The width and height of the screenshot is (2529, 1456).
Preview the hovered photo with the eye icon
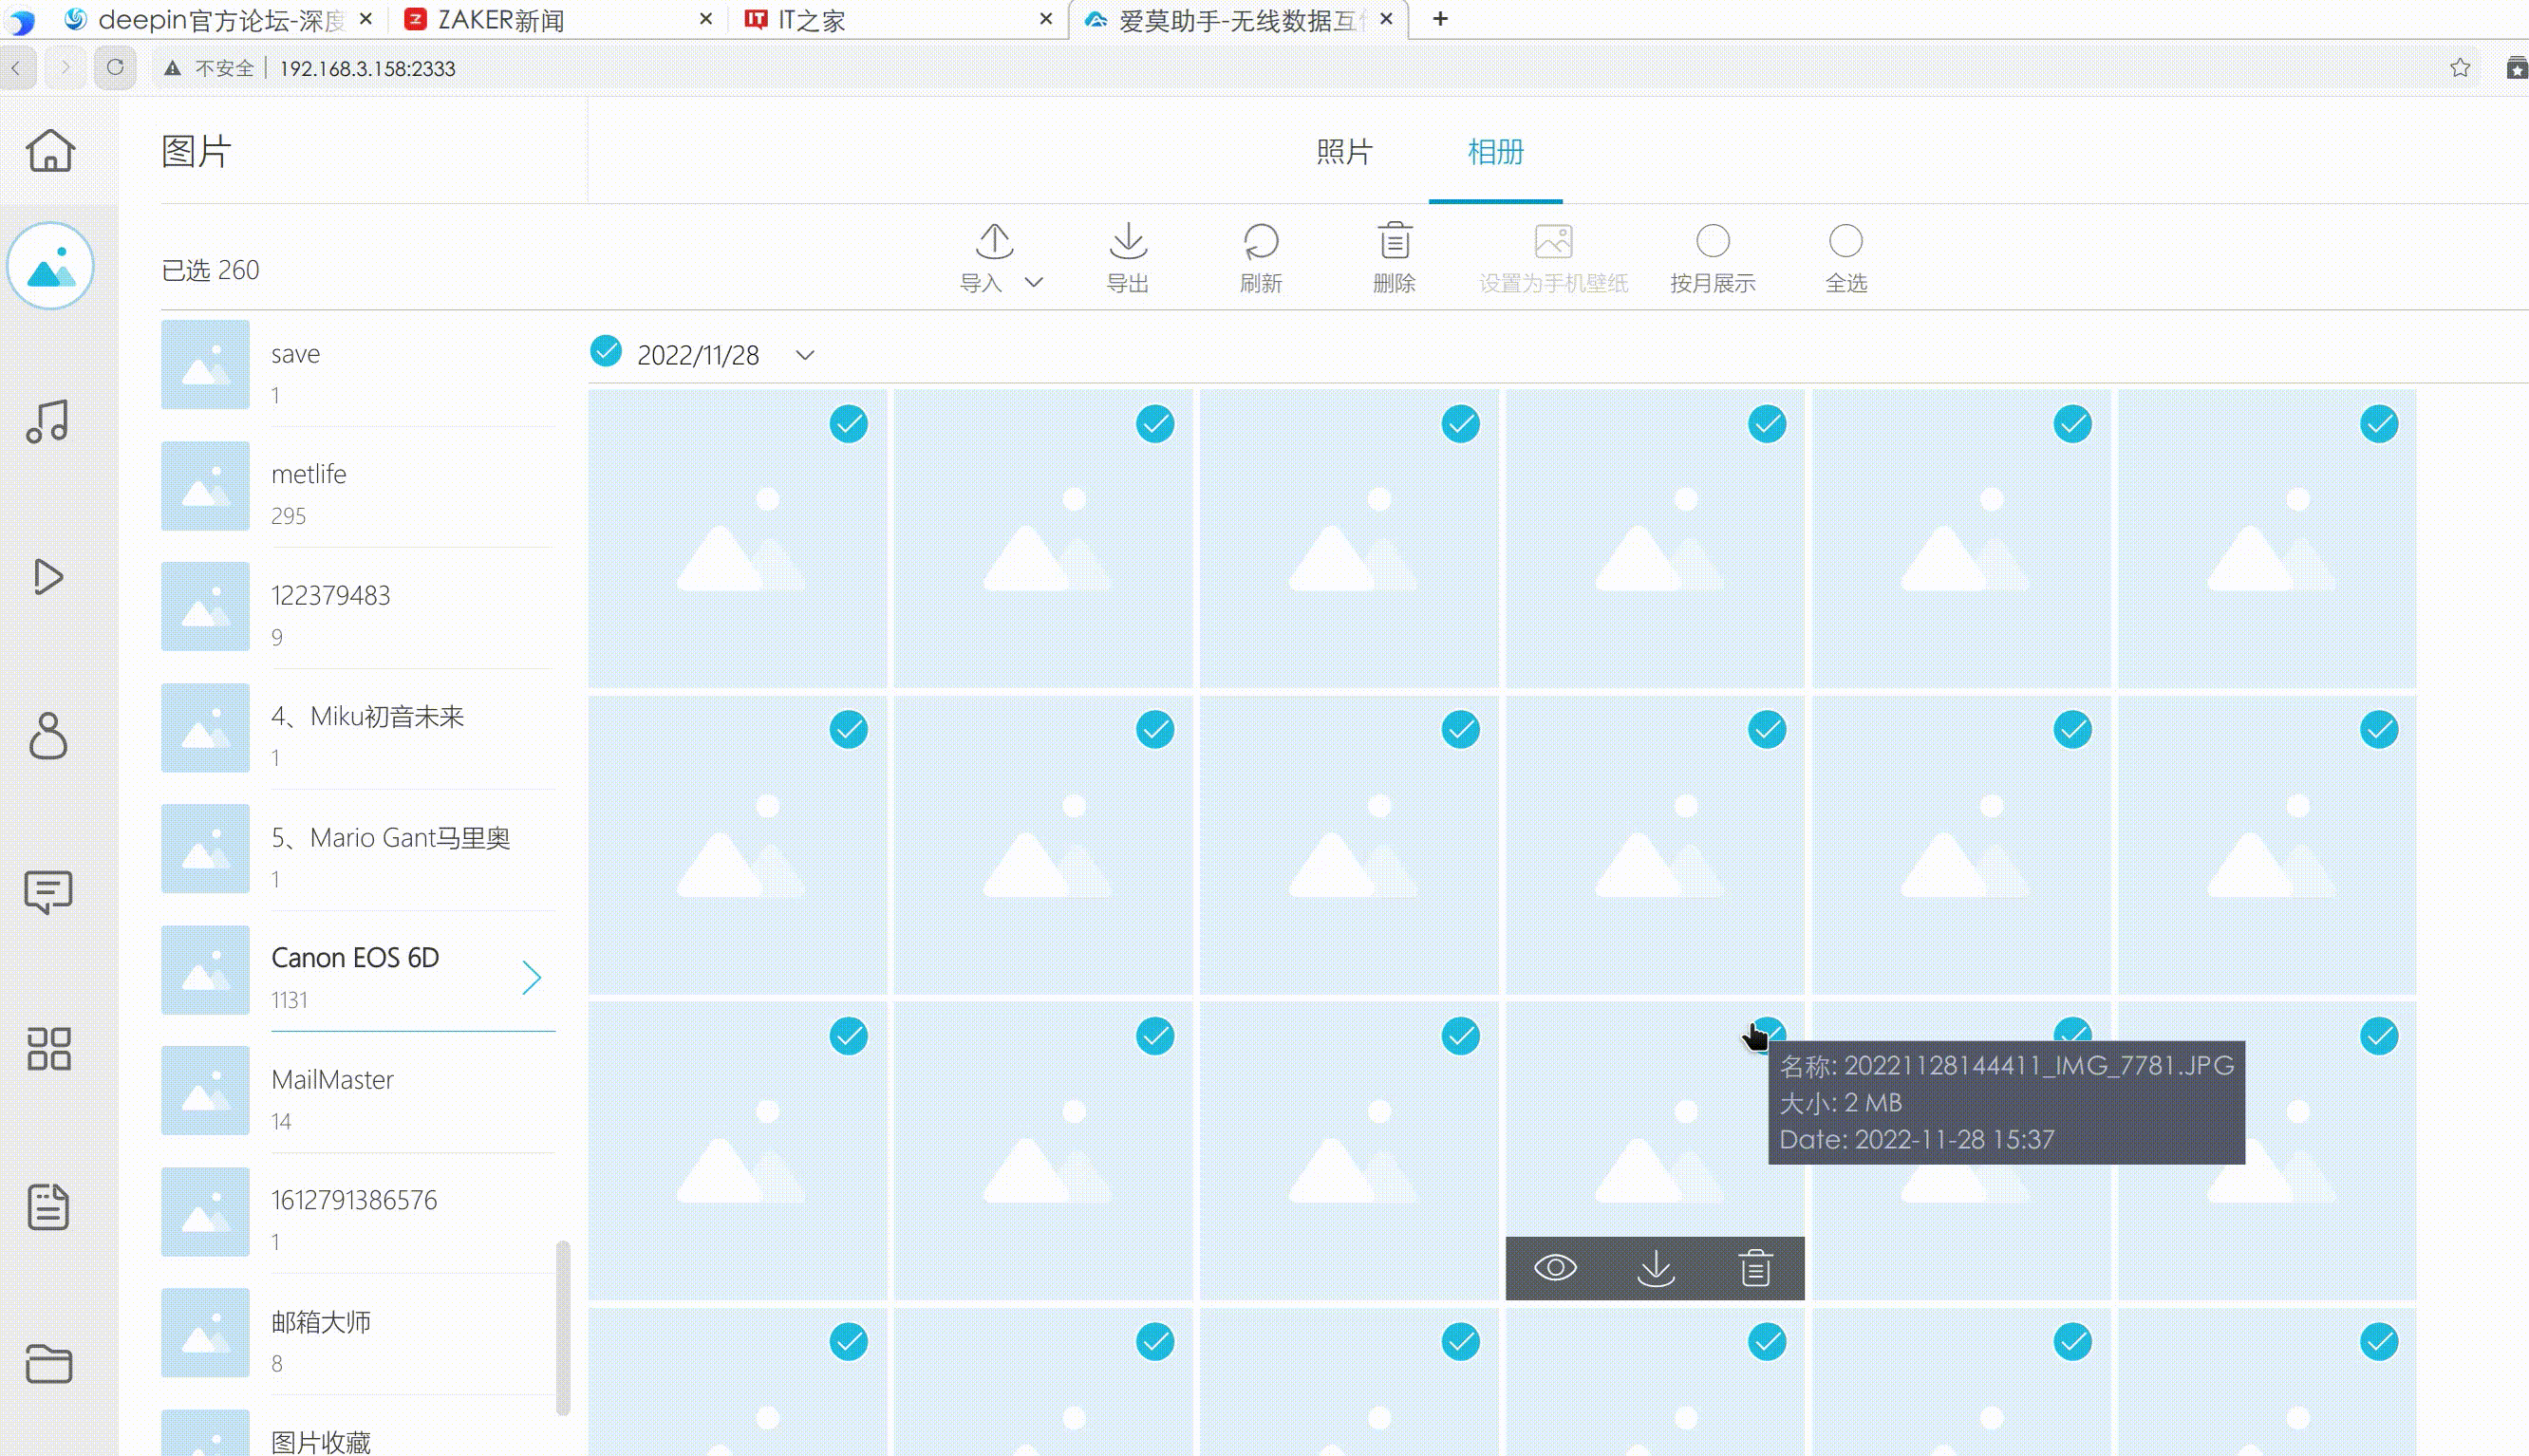coord(1555,1268)
